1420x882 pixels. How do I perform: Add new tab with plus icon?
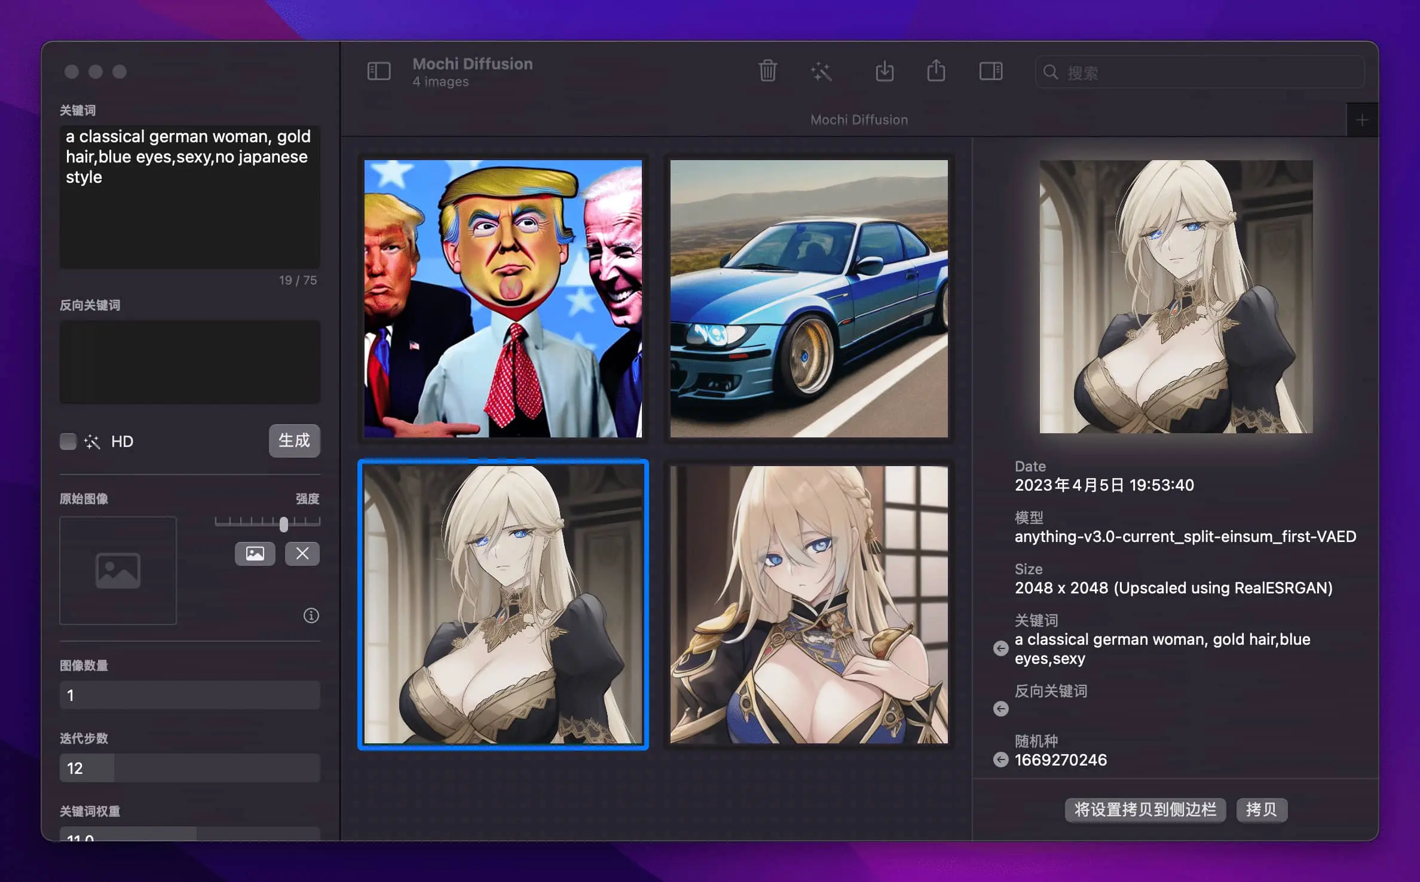tap(1362, 120)
